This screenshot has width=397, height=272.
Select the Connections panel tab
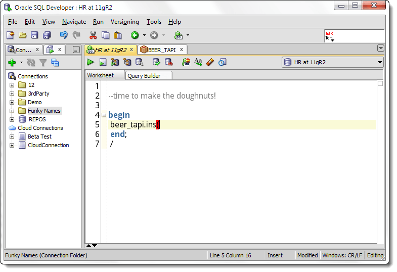click(24, 50)
